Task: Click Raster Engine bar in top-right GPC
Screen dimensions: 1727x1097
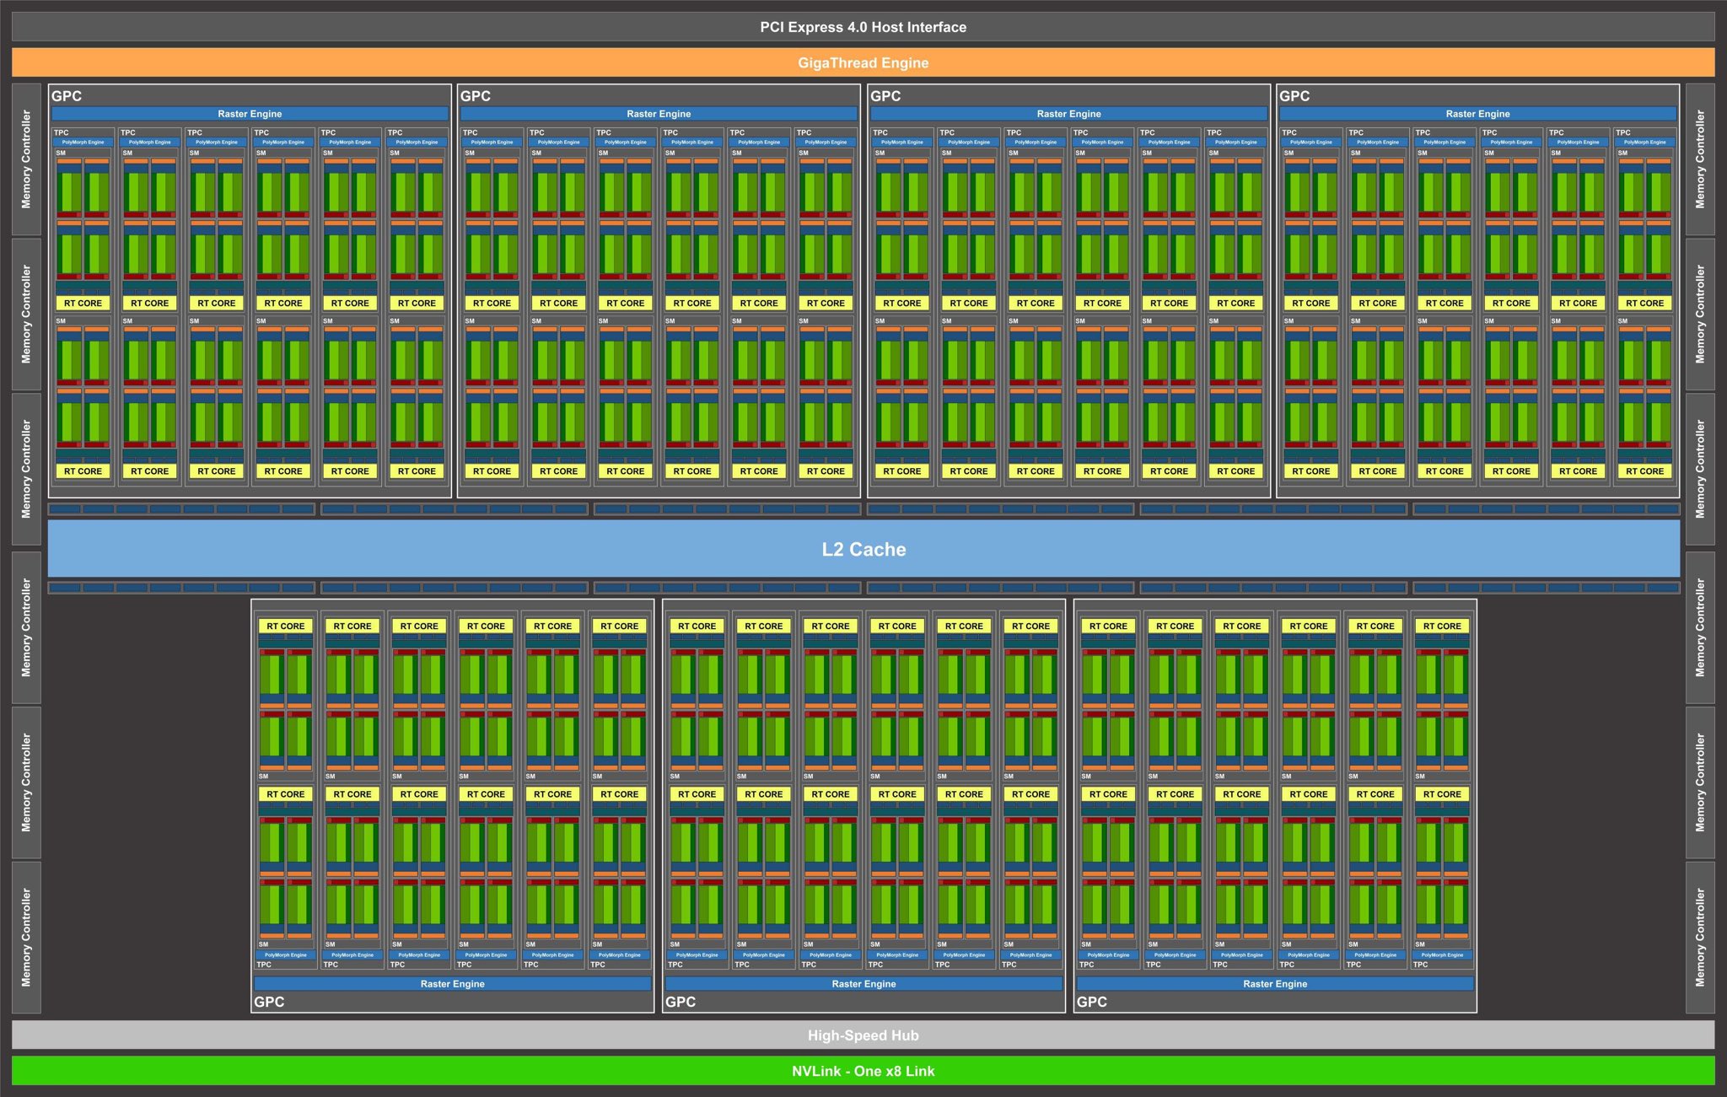Action: tap(1477, 114)
